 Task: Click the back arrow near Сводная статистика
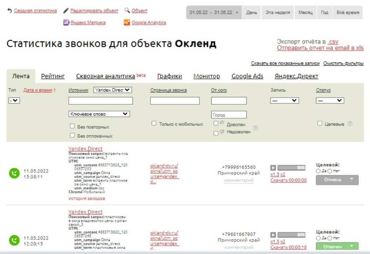(x=9, y=10)
